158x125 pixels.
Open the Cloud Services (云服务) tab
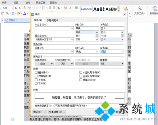click(53, 3)
